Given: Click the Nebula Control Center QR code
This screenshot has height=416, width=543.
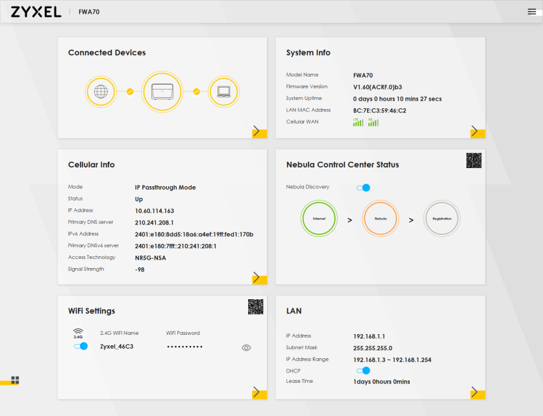Looking at the screenshot, I should 474,161.
